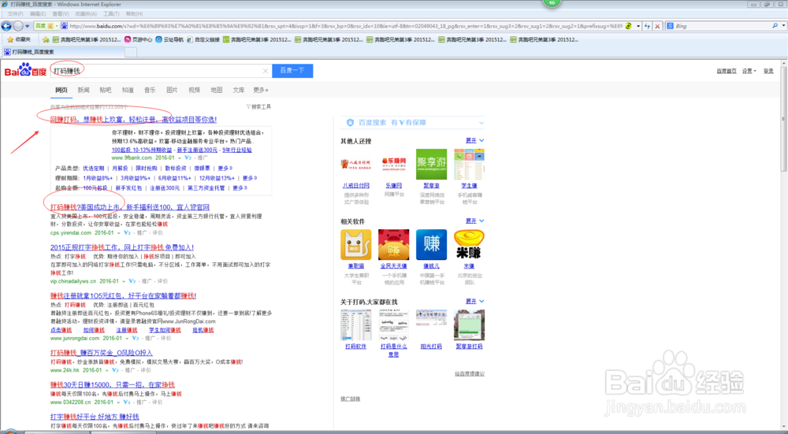
Task: Open the 查看(V) menu
Action: (x=61, y=14)
